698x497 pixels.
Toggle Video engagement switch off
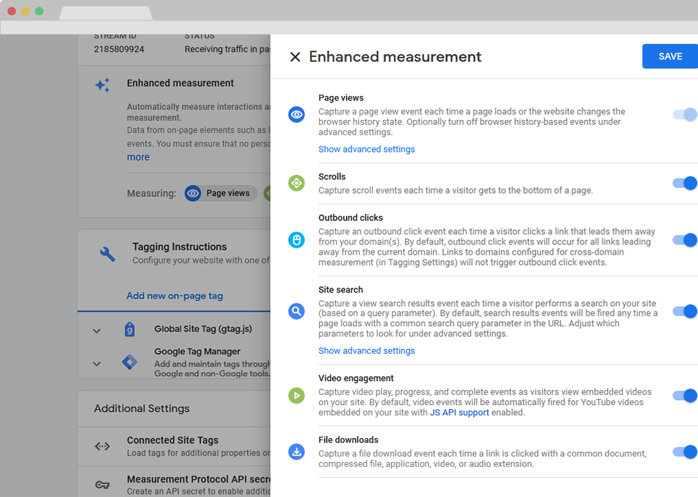pos(685,395)
